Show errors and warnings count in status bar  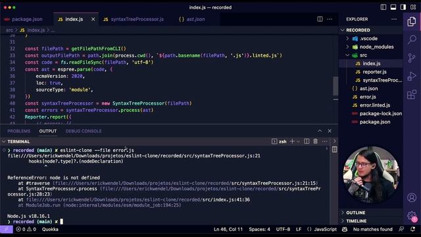click(x=26, y=229)
